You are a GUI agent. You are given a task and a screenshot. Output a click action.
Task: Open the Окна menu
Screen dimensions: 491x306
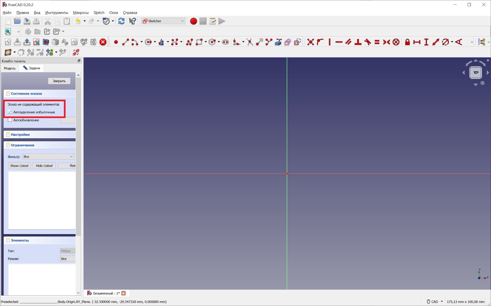[113, 13]
